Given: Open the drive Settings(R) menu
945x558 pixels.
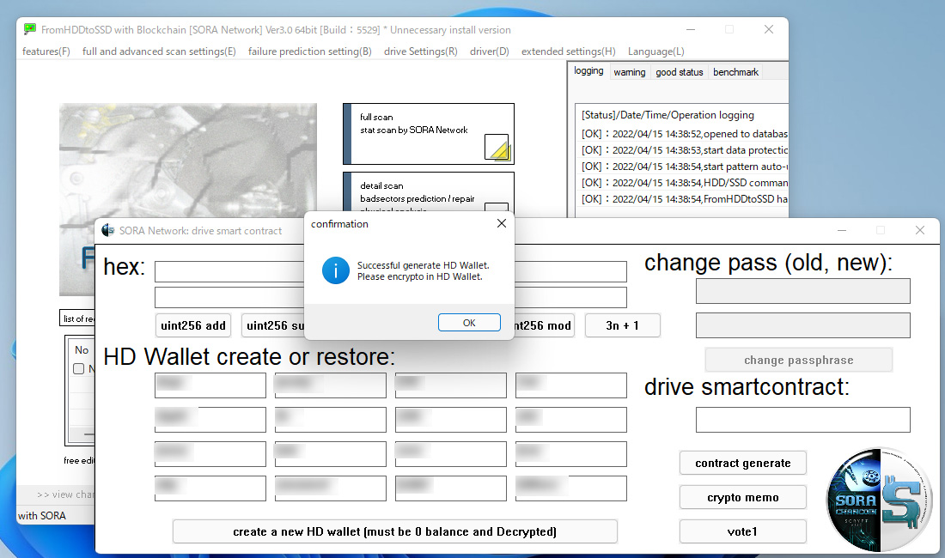Looking at the screenshot, I should (x=421, y=52).
